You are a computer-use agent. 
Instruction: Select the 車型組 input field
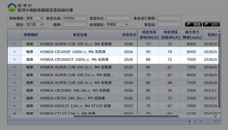tap(169, 24)
